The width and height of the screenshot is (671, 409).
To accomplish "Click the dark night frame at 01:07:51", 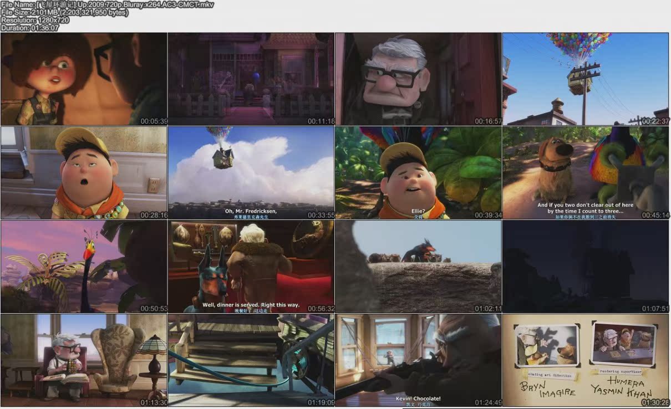I will [586, 267].
